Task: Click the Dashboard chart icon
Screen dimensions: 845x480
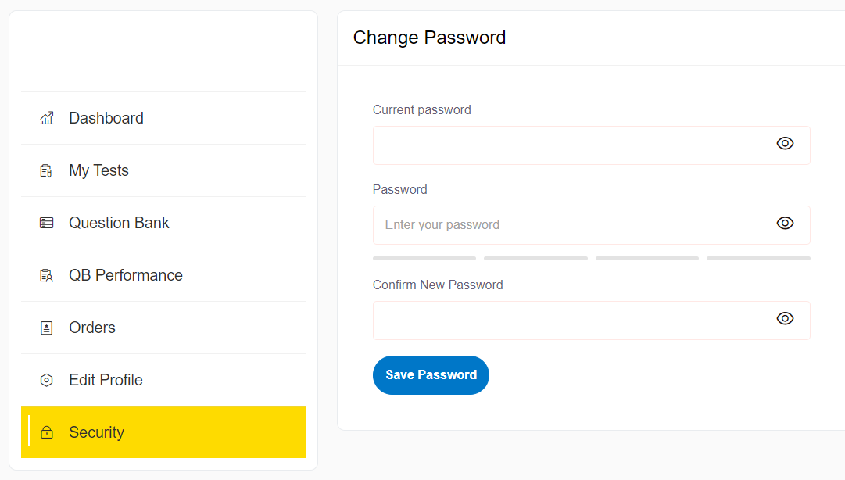Action: pyautogui.click(x=47, y=118)
